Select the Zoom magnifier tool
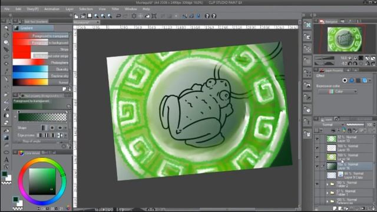The image size is (377, 212). (x=6, y=28)
